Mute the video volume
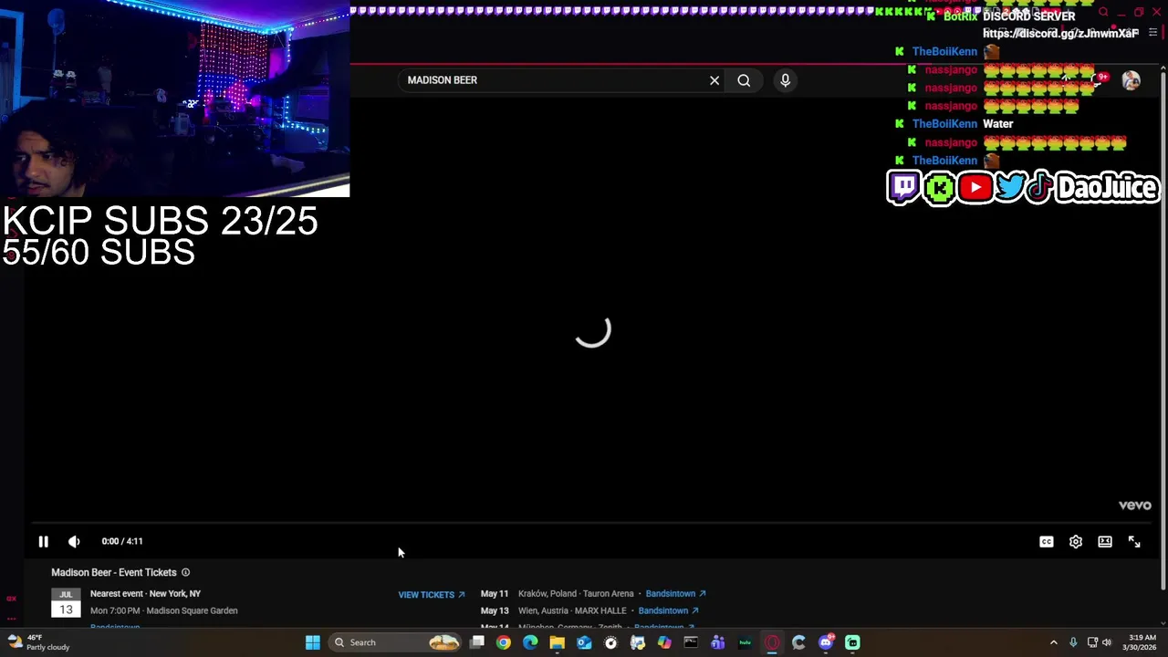This screenshot has width=1168, height=657. point(74,541)
